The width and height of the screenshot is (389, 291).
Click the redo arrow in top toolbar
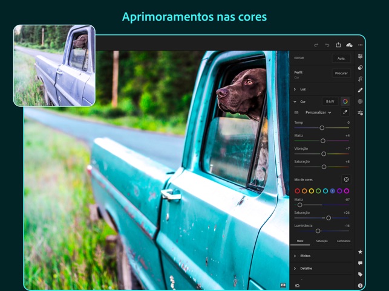tap(316, 45)
